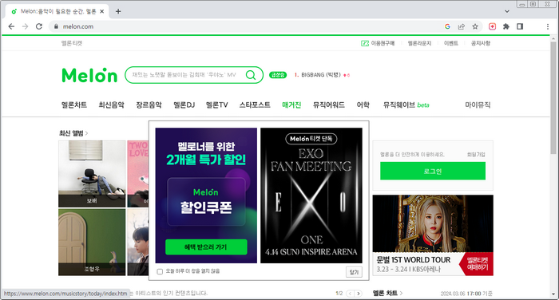Expand the 최신 앨범 section arrow
This screenshot has width=559, height=300.
pos(86,133)
